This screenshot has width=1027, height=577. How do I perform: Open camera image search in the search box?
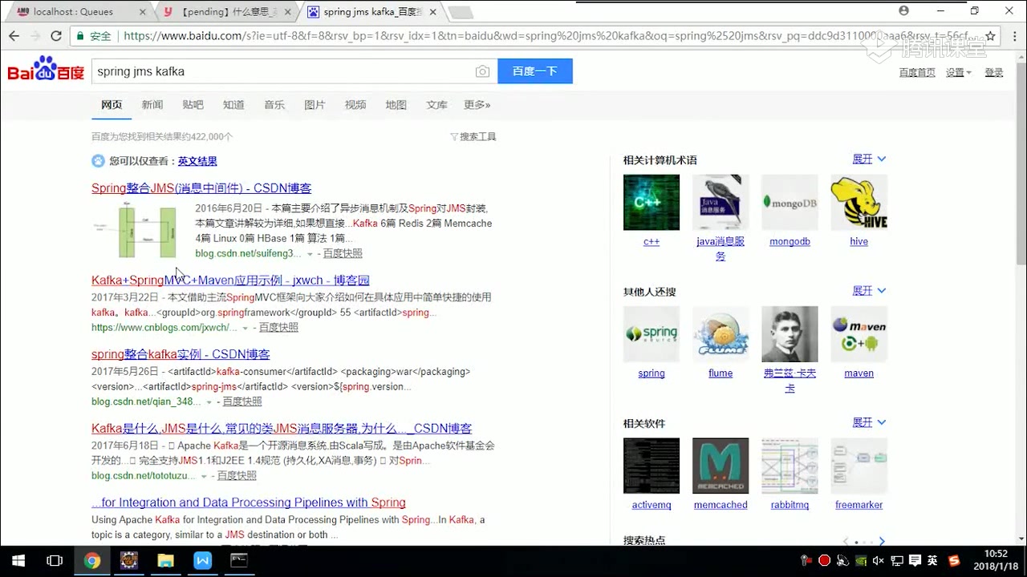[482, 71]
